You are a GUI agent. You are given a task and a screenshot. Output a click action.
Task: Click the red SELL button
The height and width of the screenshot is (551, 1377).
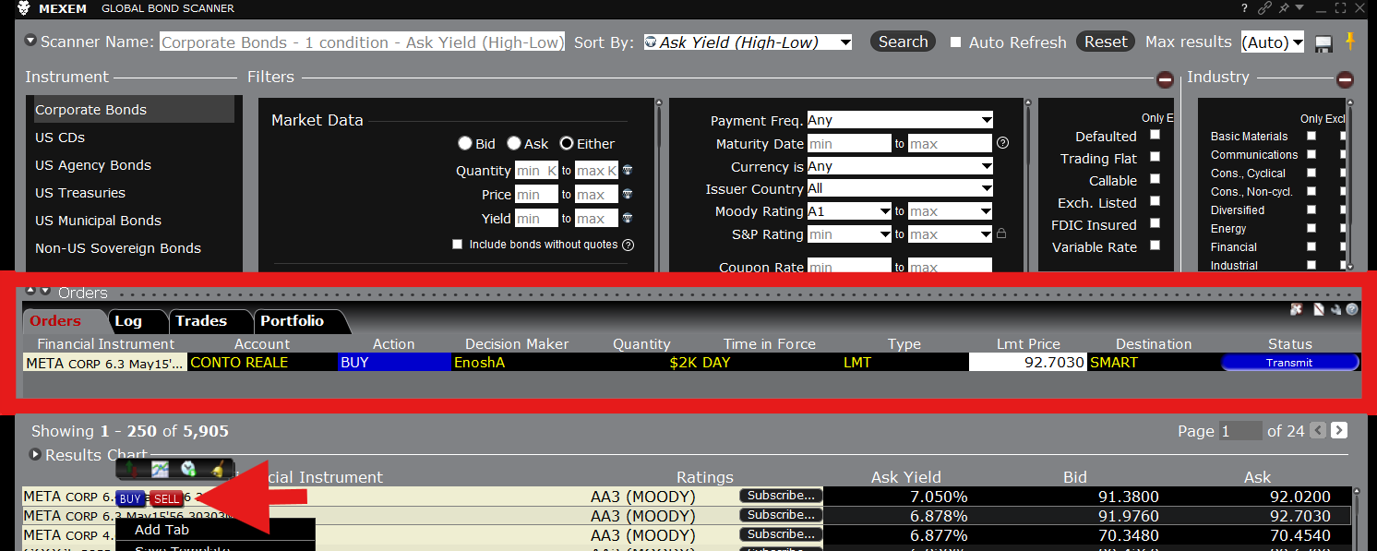(x=166, y=499)
